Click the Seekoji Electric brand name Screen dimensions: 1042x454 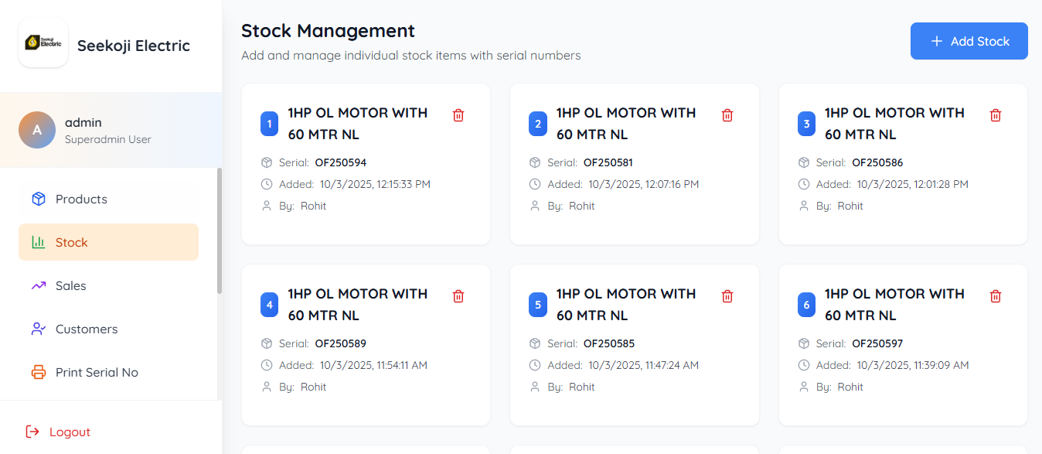coord(134,46)
